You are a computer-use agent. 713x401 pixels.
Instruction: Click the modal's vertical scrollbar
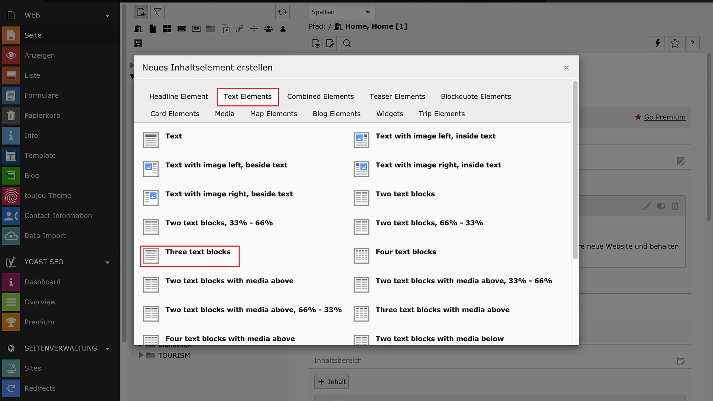575,171
